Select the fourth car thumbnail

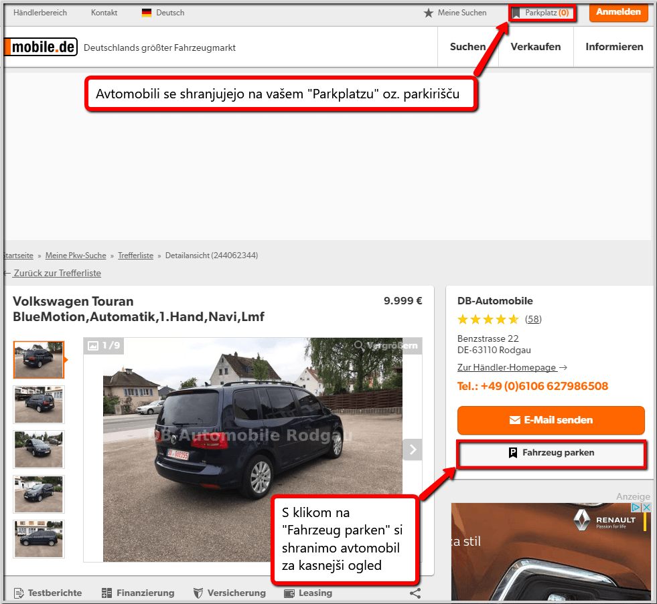coord(39,494)
